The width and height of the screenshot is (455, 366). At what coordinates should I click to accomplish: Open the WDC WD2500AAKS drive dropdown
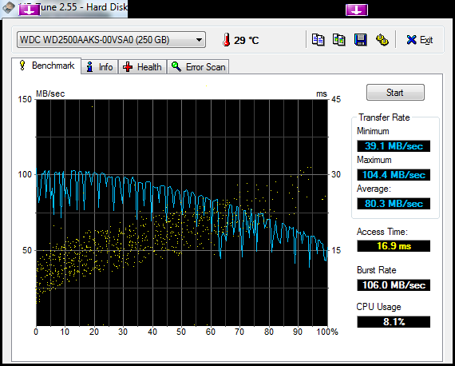pyautogui.click(x=111, y=39)
